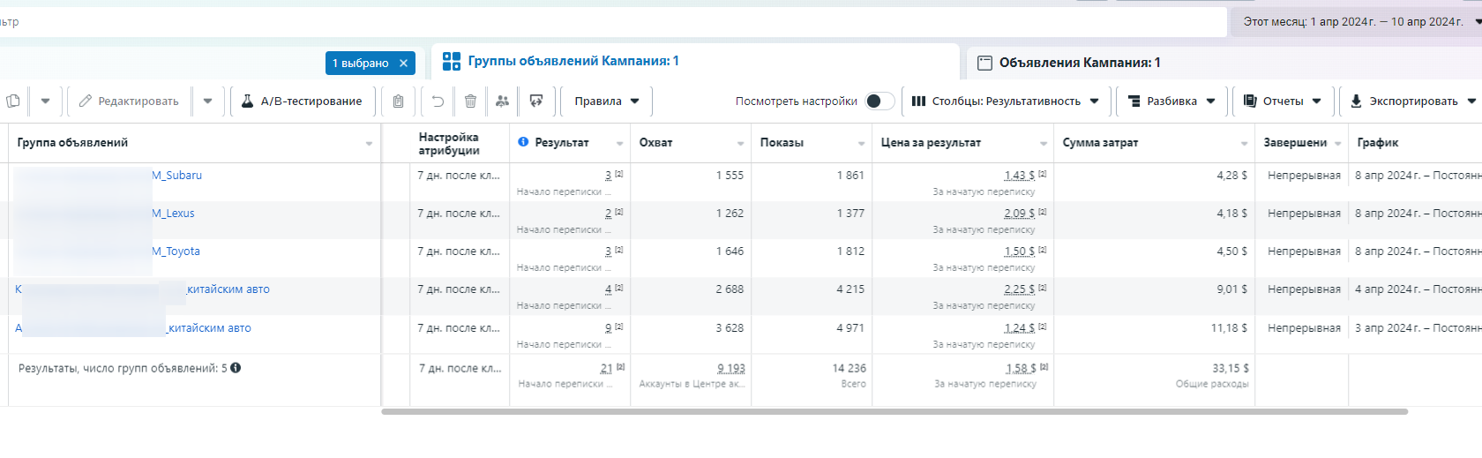Click the info icon beside Результат header

pos(523,142)
